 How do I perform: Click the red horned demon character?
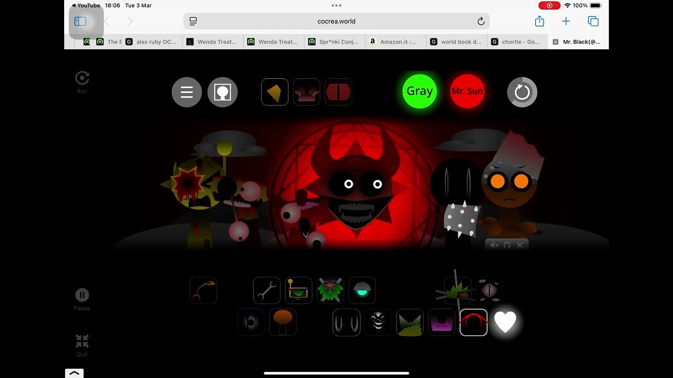pos(358,184)
